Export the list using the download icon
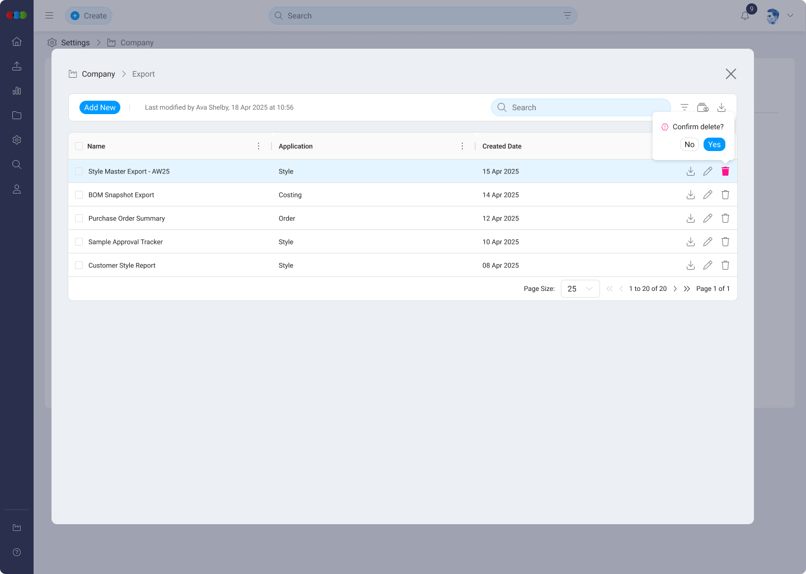Screen dimensions: 806x574 pos(721,107)
